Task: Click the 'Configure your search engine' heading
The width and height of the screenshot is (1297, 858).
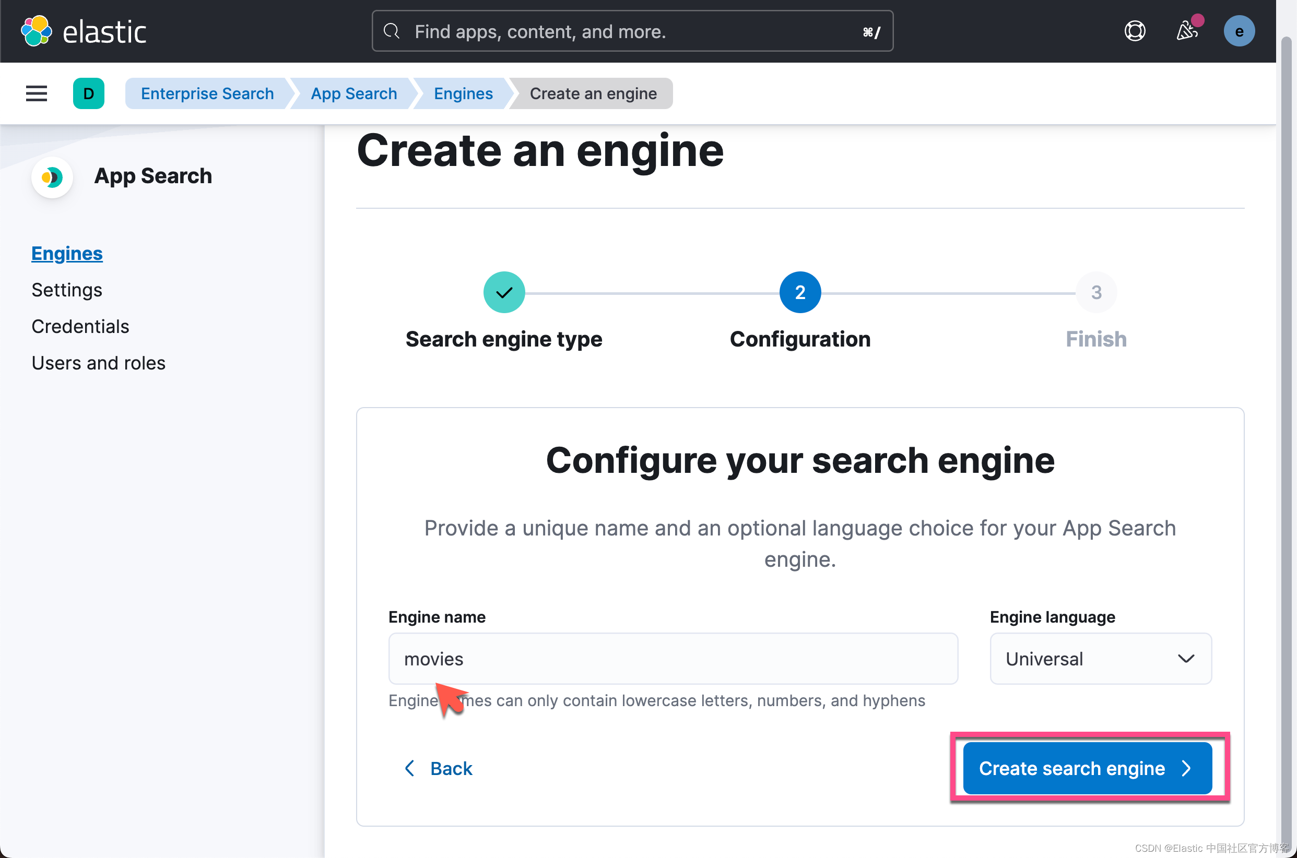Action: [x=800, y=460]
